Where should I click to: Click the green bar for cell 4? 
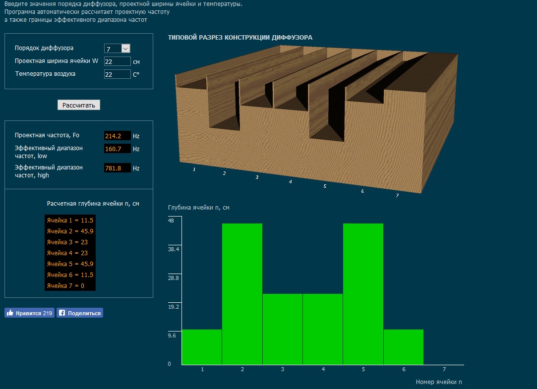click(323, 329)
